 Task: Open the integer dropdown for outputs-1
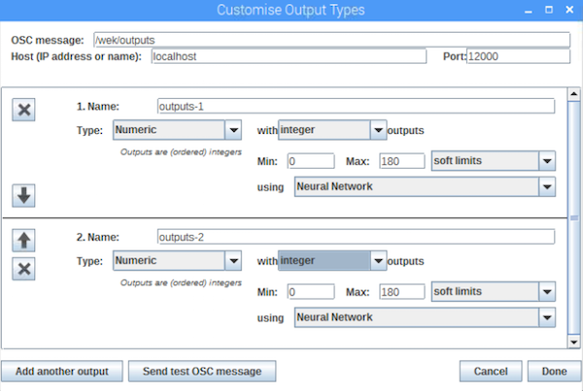click(332, 130)
